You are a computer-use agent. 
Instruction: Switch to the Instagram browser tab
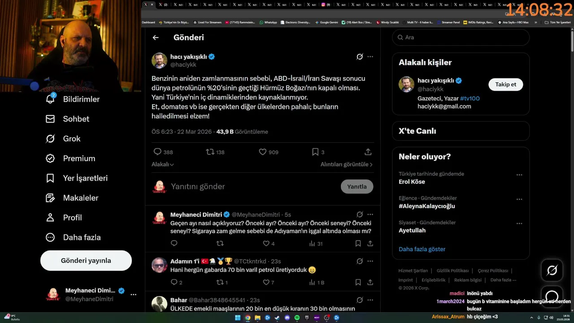tap(326, 4)
